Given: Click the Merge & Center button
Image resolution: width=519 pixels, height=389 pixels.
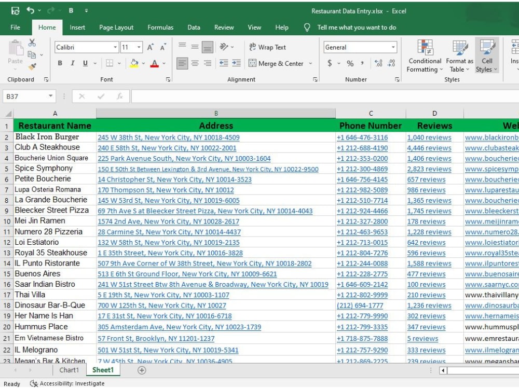Looking at the screenshot, I should click(x=276, y=63).
